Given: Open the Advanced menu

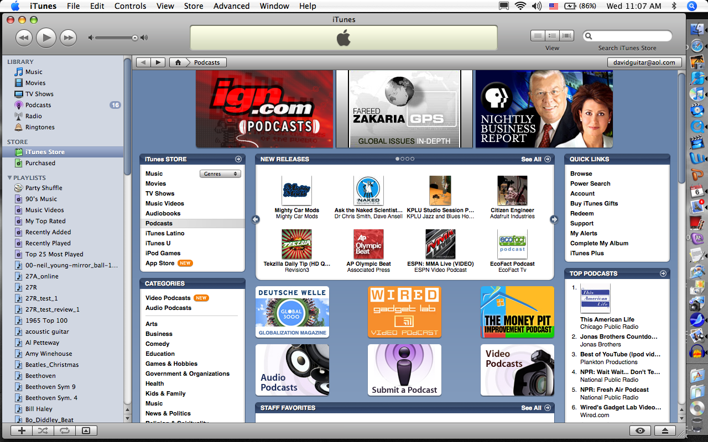Looking at the screenshot, I should pyautogui.click(x=231, y=6).
